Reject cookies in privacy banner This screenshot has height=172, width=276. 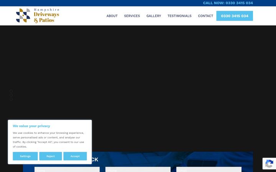click(x=51, y=156)
